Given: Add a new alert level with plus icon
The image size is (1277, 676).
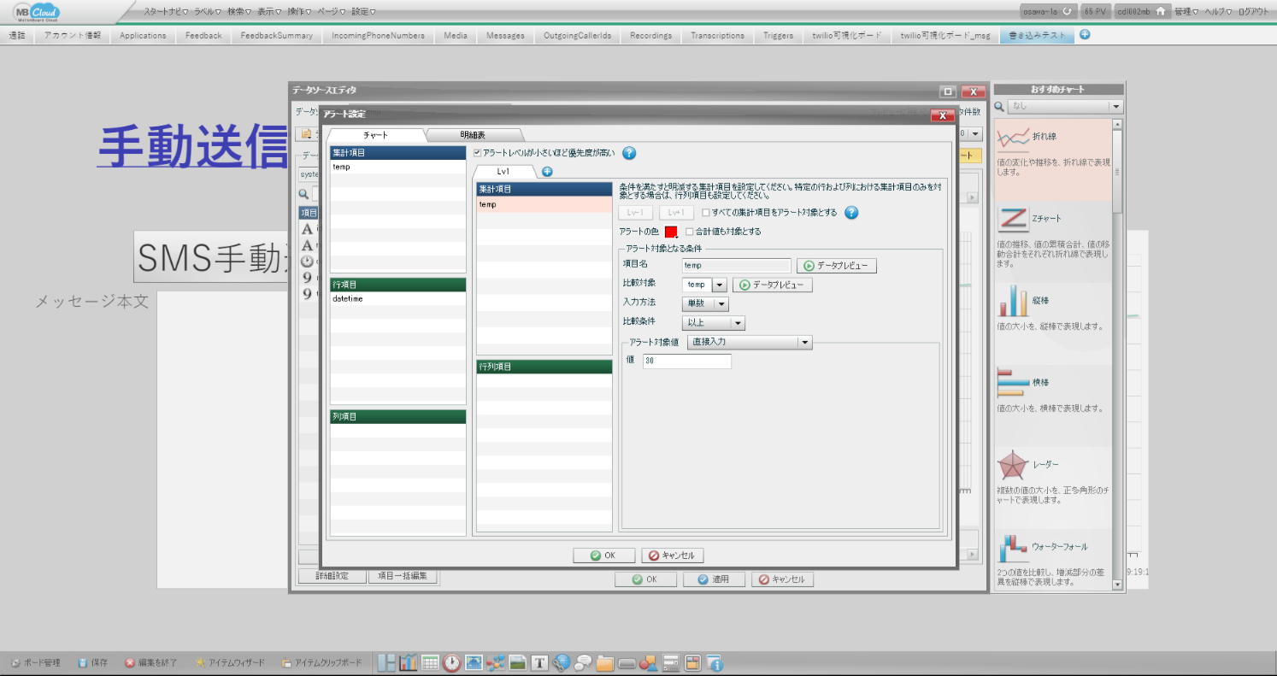Looking at the screenshot, I should [x=547, y=172].
